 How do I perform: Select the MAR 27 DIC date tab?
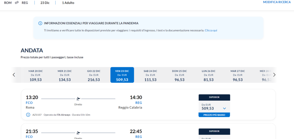pos(237,75)
